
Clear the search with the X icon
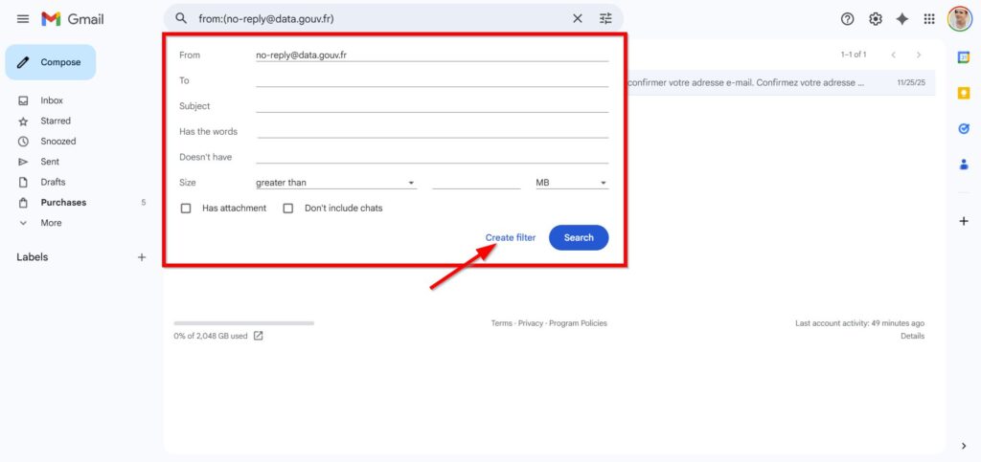577,18
